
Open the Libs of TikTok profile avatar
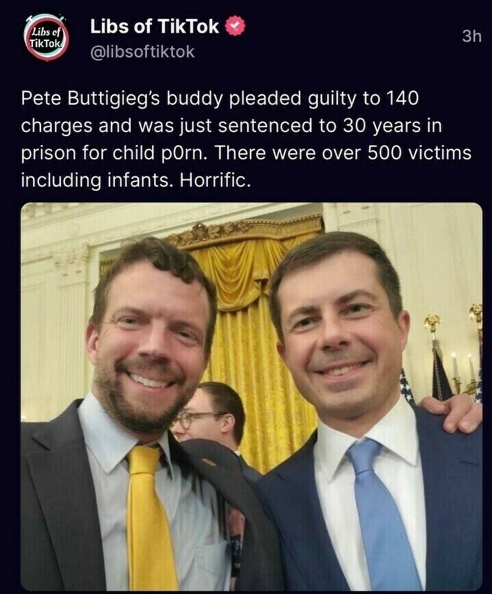tap(46, 37)
